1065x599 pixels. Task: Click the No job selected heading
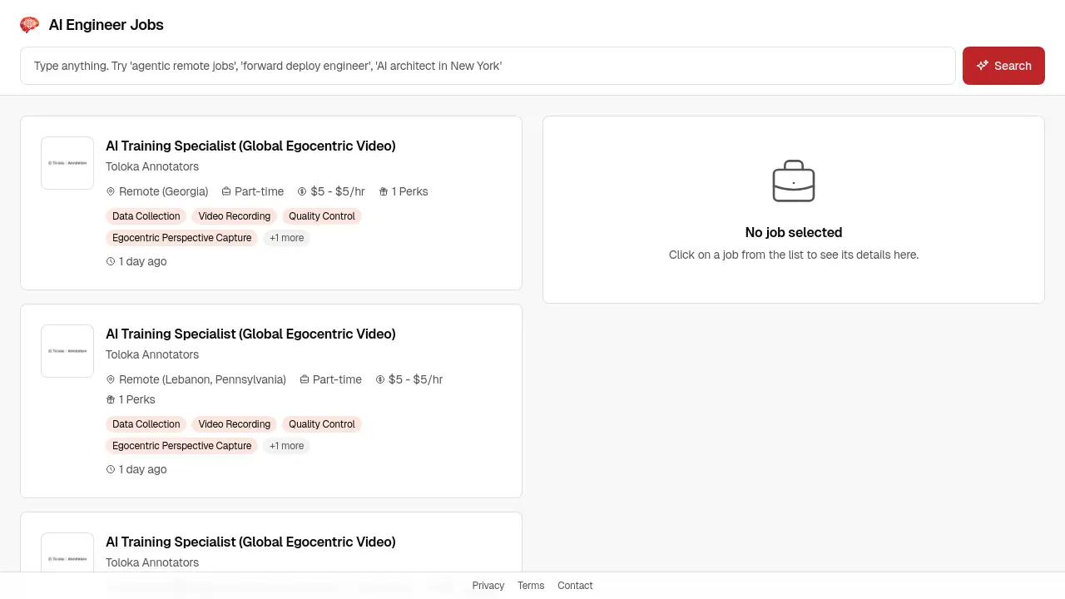(x=794, y=232)
